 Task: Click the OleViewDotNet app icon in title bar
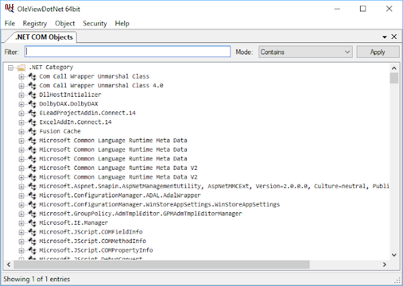pyautogui.click(x=9, y=9)
